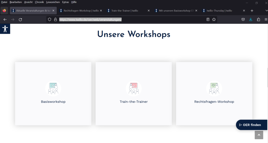Bookmark this page with the star

tap(214, 20)
